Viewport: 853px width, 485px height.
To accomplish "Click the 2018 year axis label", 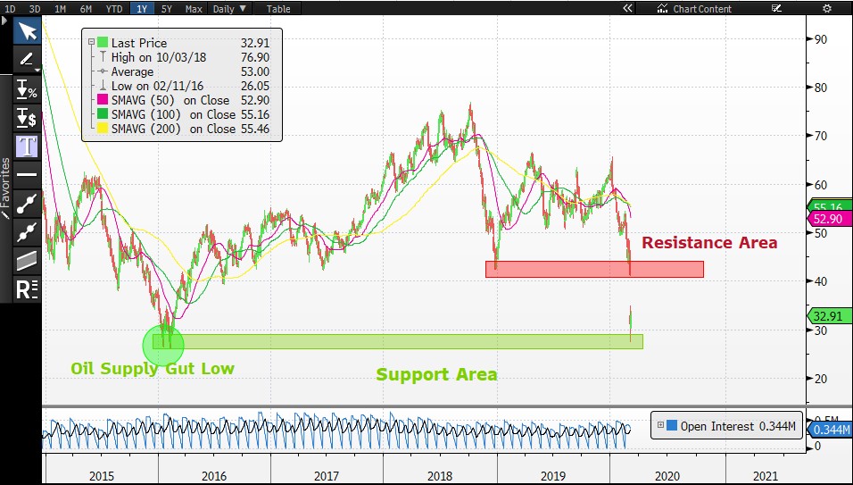I will click(x=440, y=476).
